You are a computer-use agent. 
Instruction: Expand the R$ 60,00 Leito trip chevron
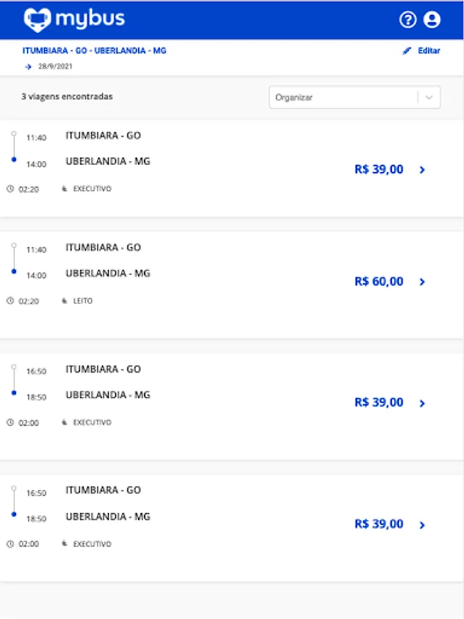point(422,282)
